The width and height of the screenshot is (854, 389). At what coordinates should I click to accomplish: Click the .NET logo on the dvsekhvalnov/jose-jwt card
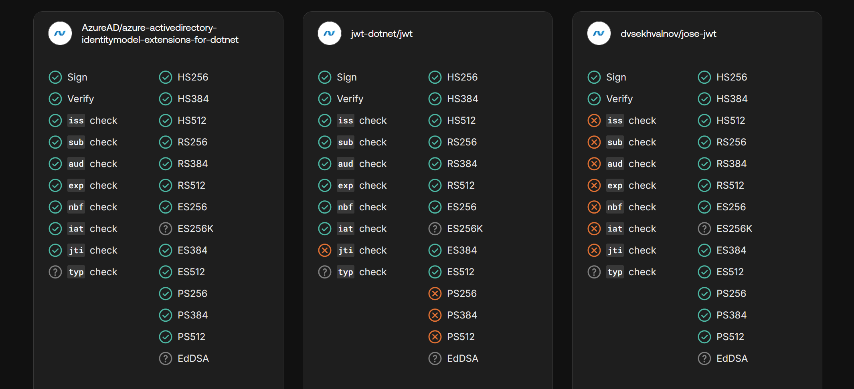pos(599,33)
